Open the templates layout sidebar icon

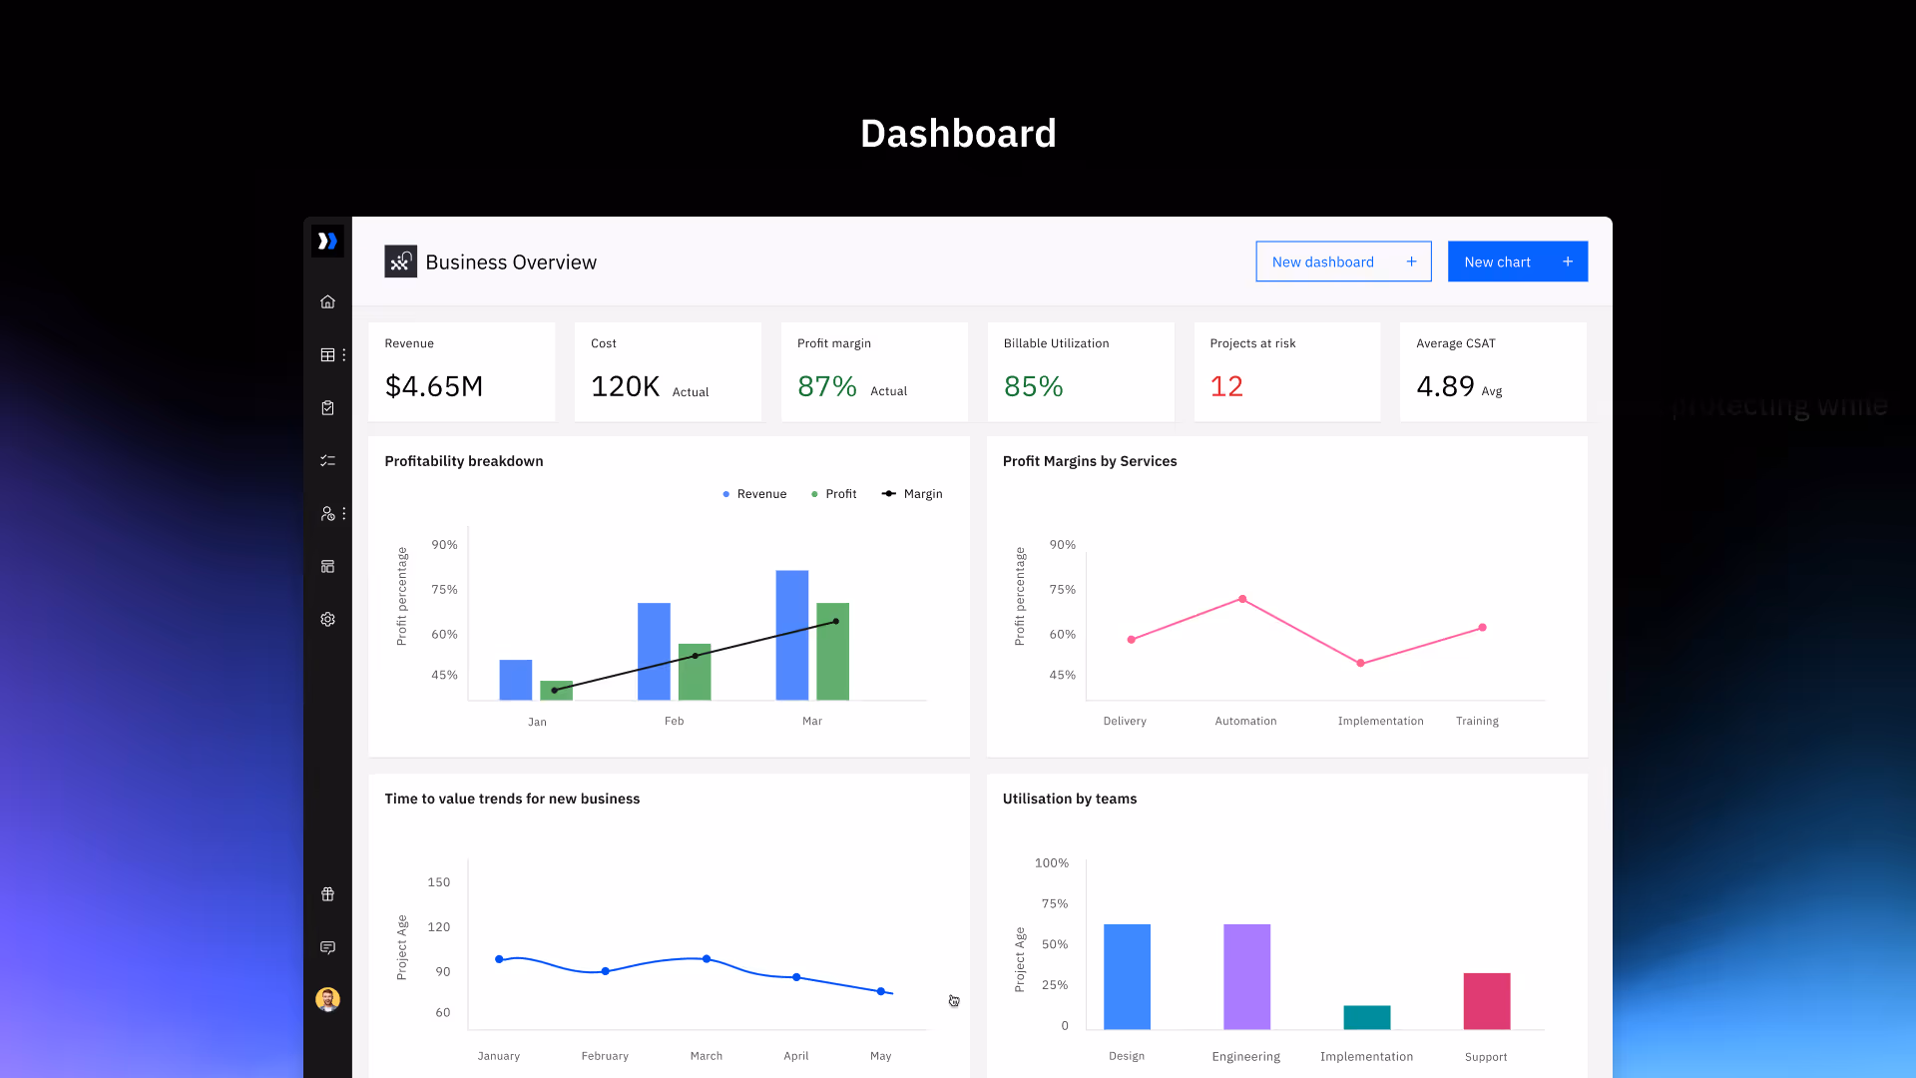click(327, 566)
